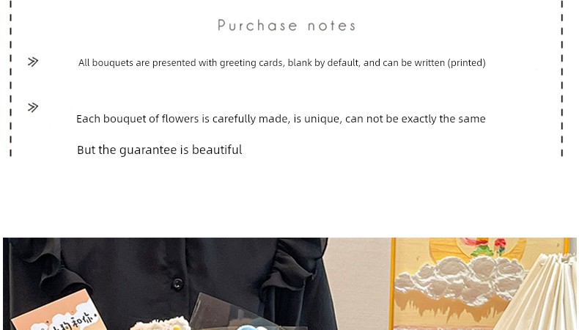This screenshot has width=579, height=330.
Task: Click the greeting cards note text
Action: [x=281, y=63]
